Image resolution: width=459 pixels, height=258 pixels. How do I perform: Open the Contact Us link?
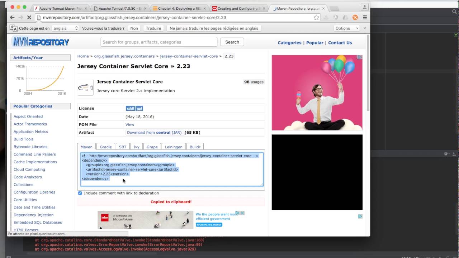(x=340, y=43)
